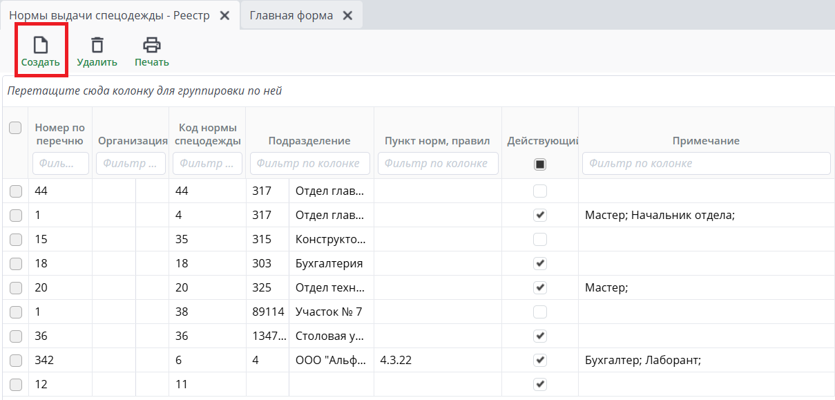Switch to Главная форма tab
The image size is (835, 400).
pyautogui.click(x=291, y=15)
